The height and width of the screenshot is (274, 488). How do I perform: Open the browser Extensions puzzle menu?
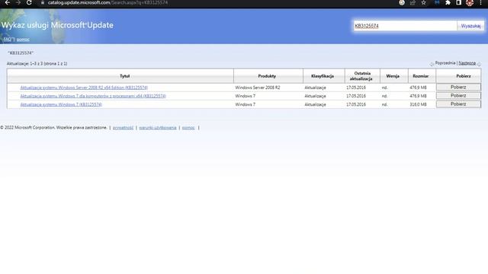point(448,2)
